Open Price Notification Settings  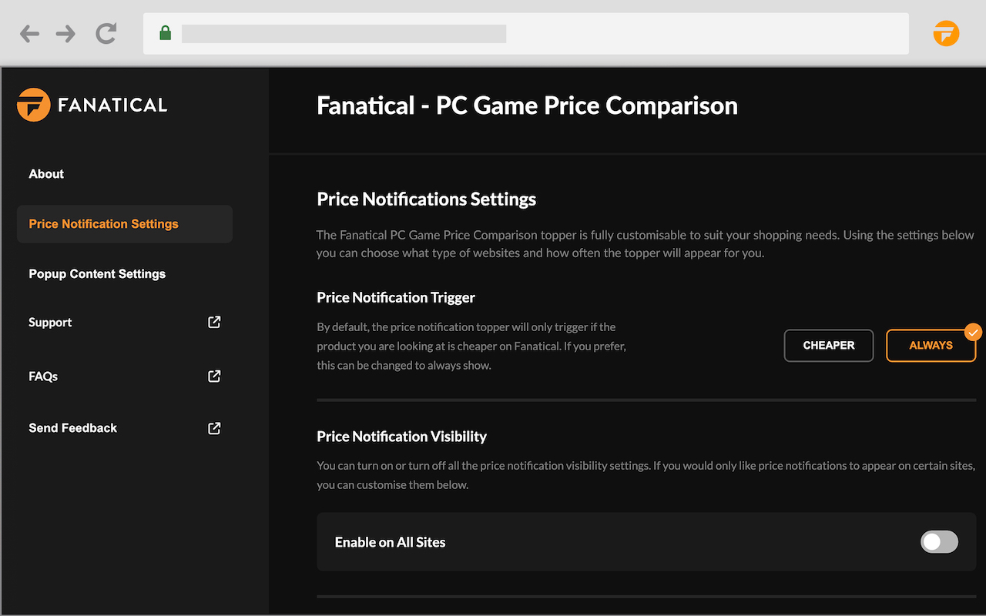click(x=103, y=223)
